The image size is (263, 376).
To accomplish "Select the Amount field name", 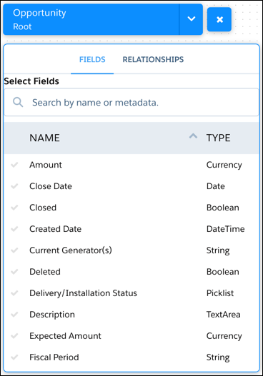I will point(46,165).
